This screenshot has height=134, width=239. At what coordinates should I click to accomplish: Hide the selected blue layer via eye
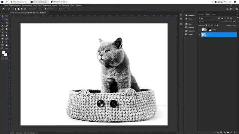click(x=199, y=35)
